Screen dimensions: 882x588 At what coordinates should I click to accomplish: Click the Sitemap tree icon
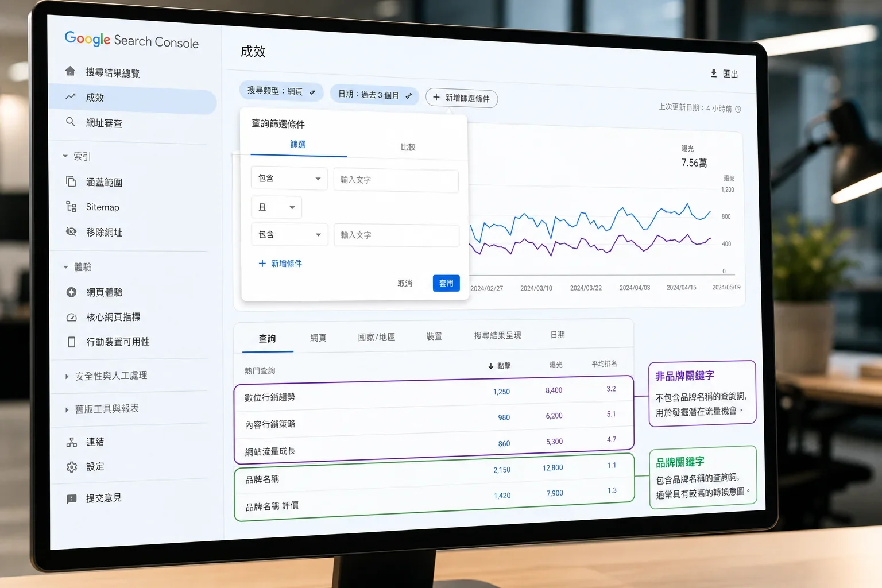coord(71,207)
